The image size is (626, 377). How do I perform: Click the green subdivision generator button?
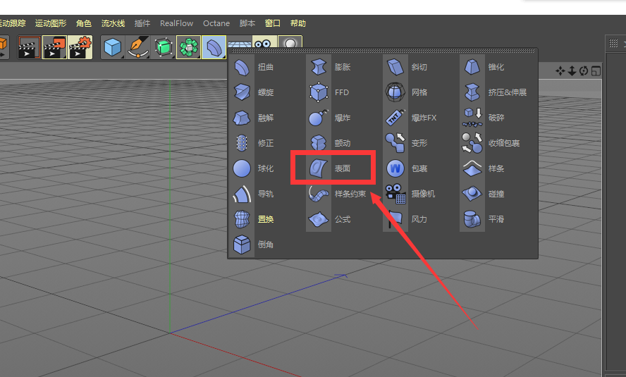(x=164, y=47)
